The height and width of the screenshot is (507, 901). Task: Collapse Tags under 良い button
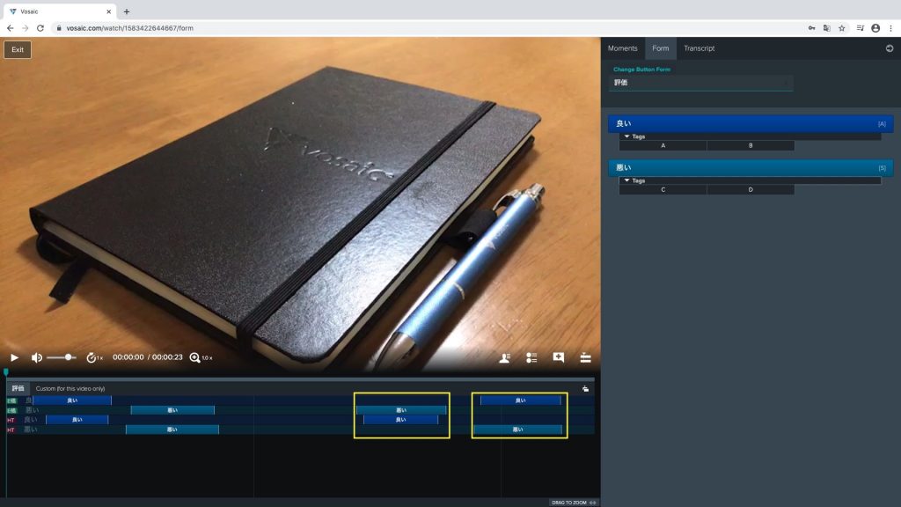634,136
